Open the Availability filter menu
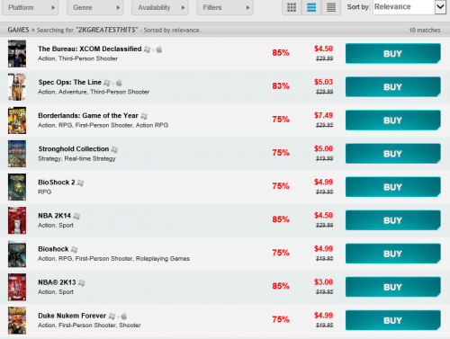The width and height of the screenshot is (450, 339). 160,7
